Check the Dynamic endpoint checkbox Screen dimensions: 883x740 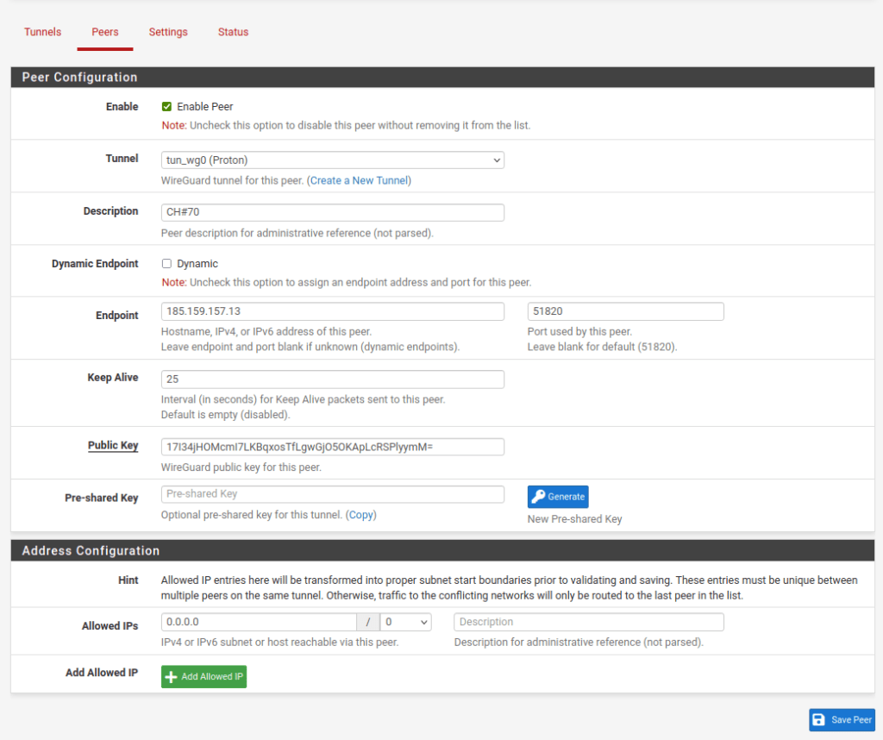(166, 263)
